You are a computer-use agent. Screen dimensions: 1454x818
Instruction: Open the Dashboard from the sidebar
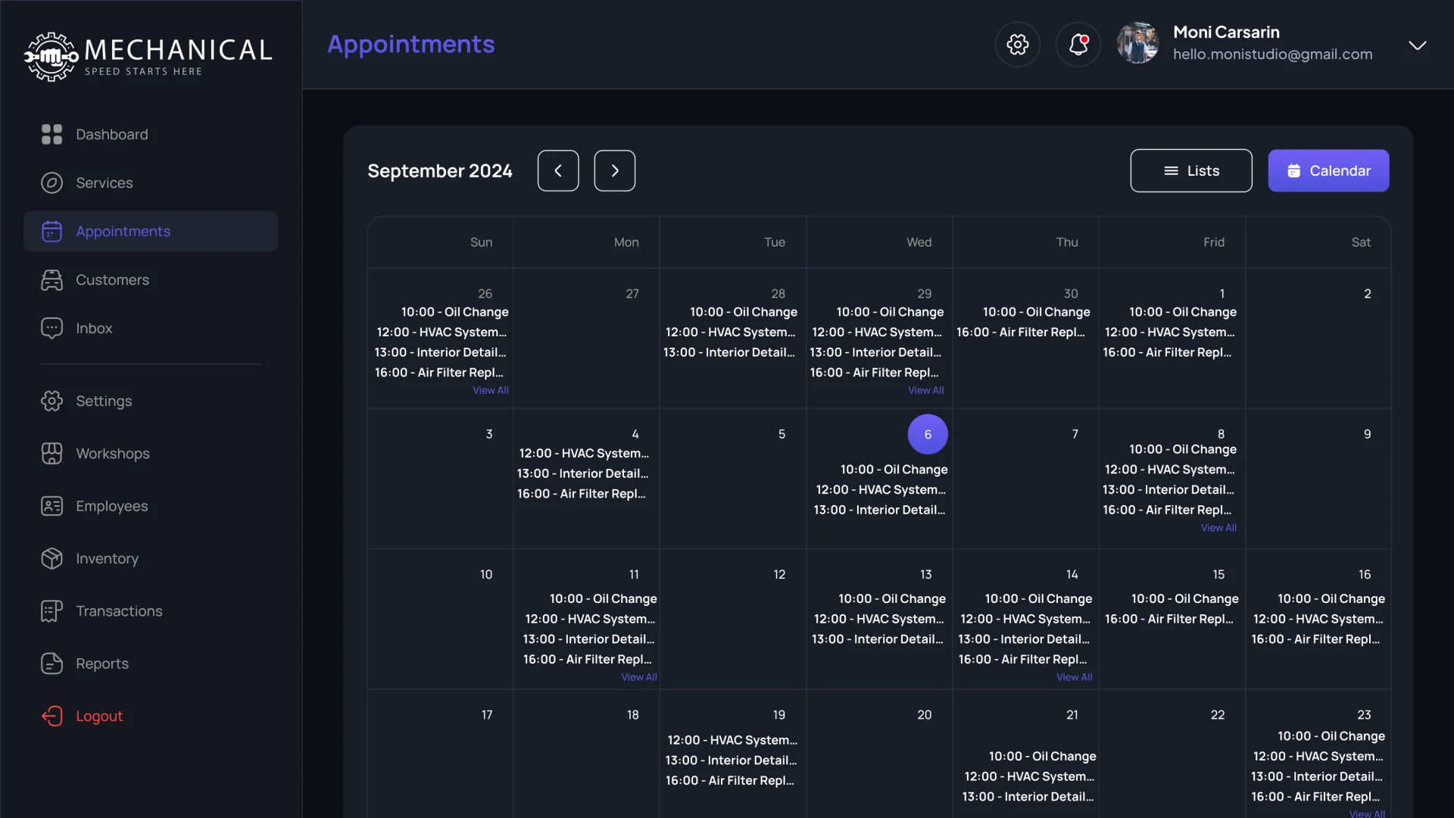pyautogui.click(x=111, y=134)
